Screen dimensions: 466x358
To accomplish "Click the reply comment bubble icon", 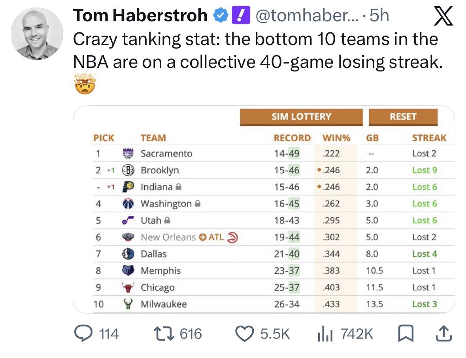I will coord(83,334).
